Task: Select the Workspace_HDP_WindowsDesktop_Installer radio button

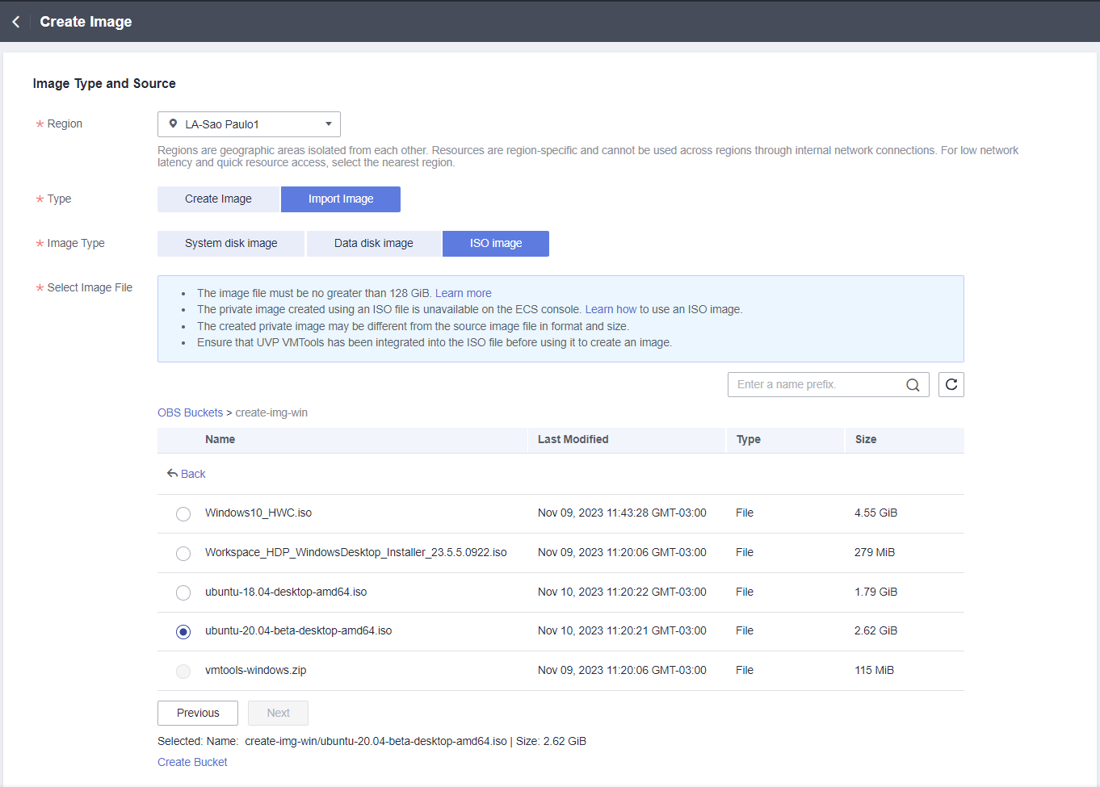Action: pyautogui.click(x=183, y=554)
